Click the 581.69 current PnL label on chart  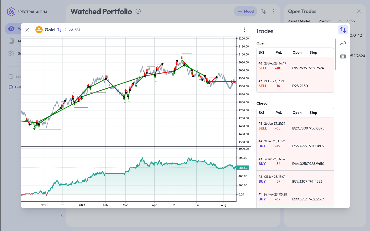(x=243, y=168)
